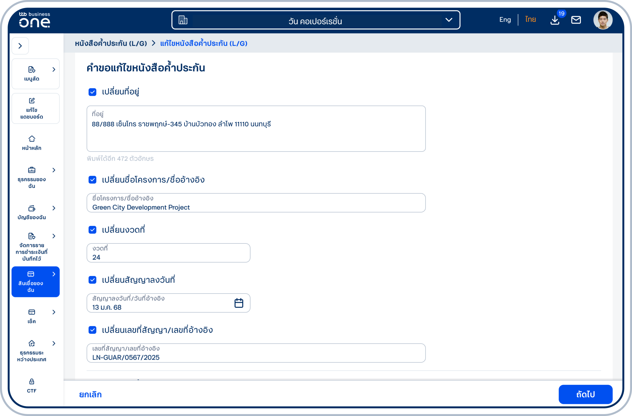Click the L/G breadcrumb parent link
This screenshot has height=416, width=632.
pos(111,43)
